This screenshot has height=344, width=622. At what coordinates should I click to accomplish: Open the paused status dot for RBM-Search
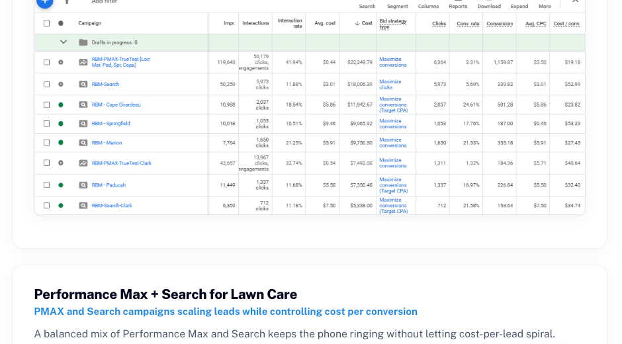point(61,84)
